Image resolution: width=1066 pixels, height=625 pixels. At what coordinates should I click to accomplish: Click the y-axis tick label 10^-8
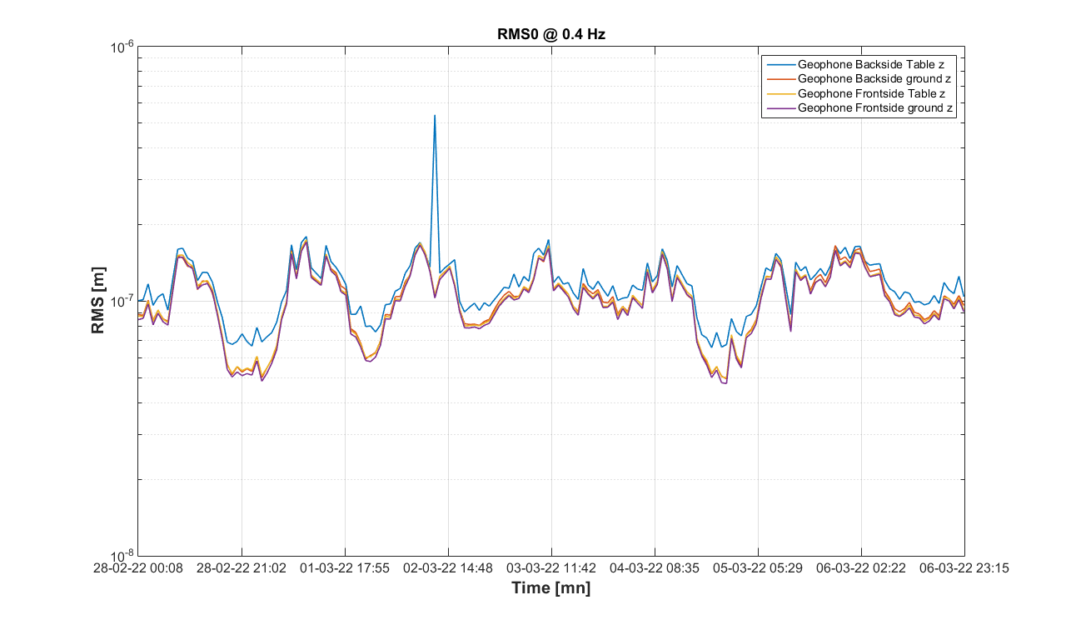122,555
